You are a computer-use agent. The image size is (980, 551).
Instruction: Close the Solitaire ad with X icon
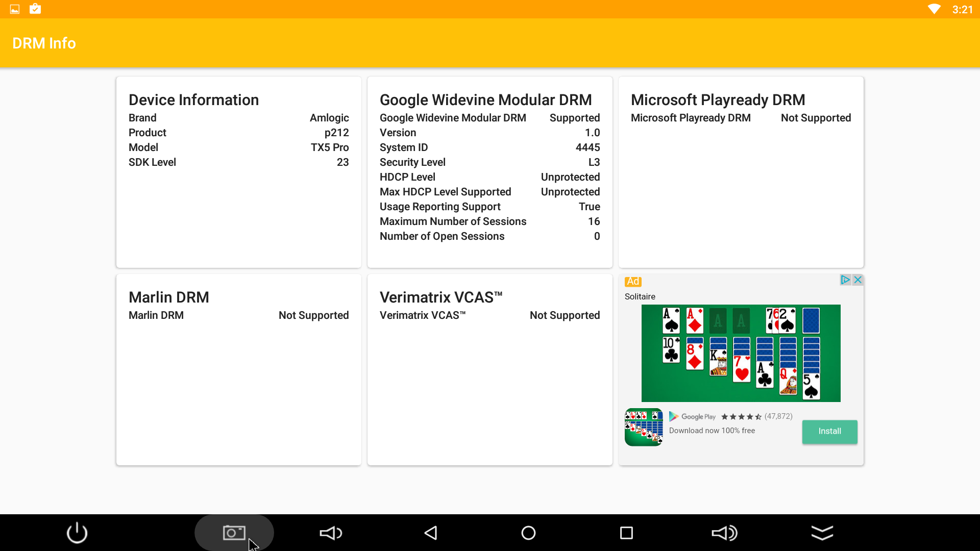(x=858, y=280)
